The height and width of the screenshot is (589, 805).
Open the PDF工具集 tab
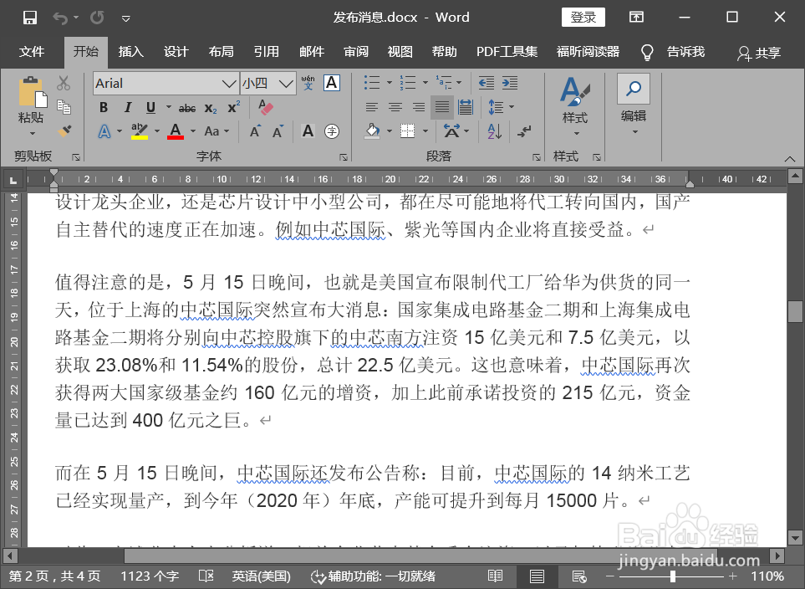click(x=507, y=52)
